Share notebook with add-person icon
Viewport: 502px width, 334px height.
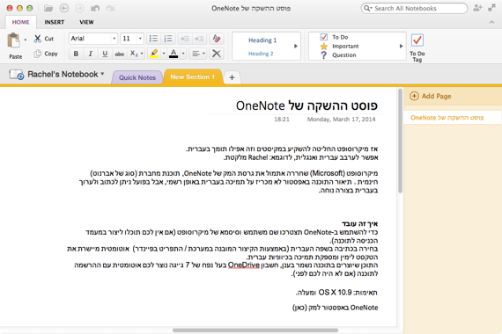coord(477,8)
